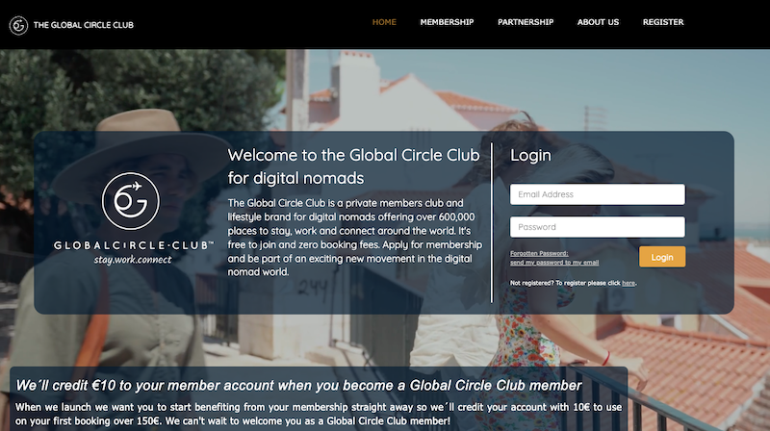Click THE GLOBAL CIRCLE CLUB header text
Viewport: 770px width, 431px height.
84,25
